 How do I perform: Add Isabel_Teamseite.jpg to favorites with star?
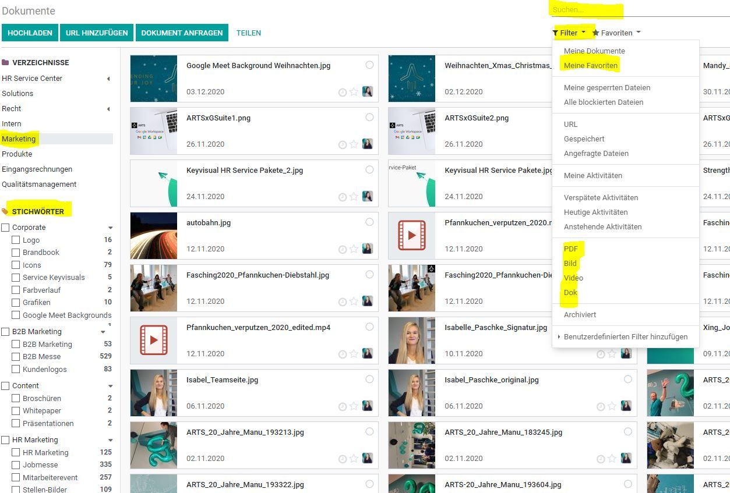pyautogui.click(x=354, y=406)
